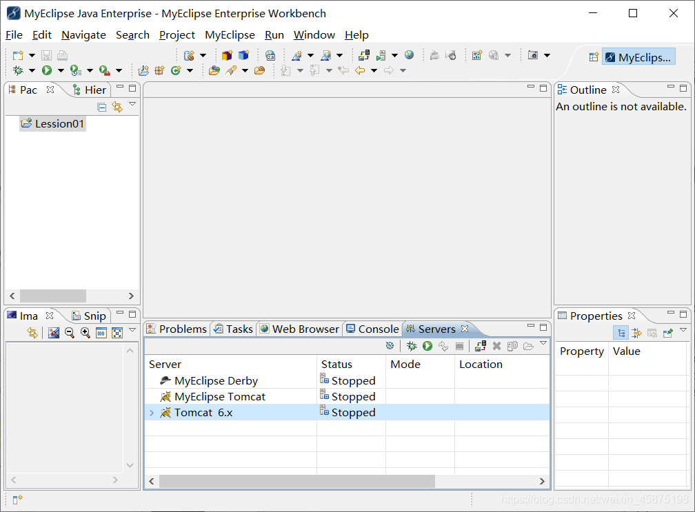The width and height of the screenshot is (695, 512).
Task: Click the Servers view horizontal scrollbar thumb
Action: 297,481
